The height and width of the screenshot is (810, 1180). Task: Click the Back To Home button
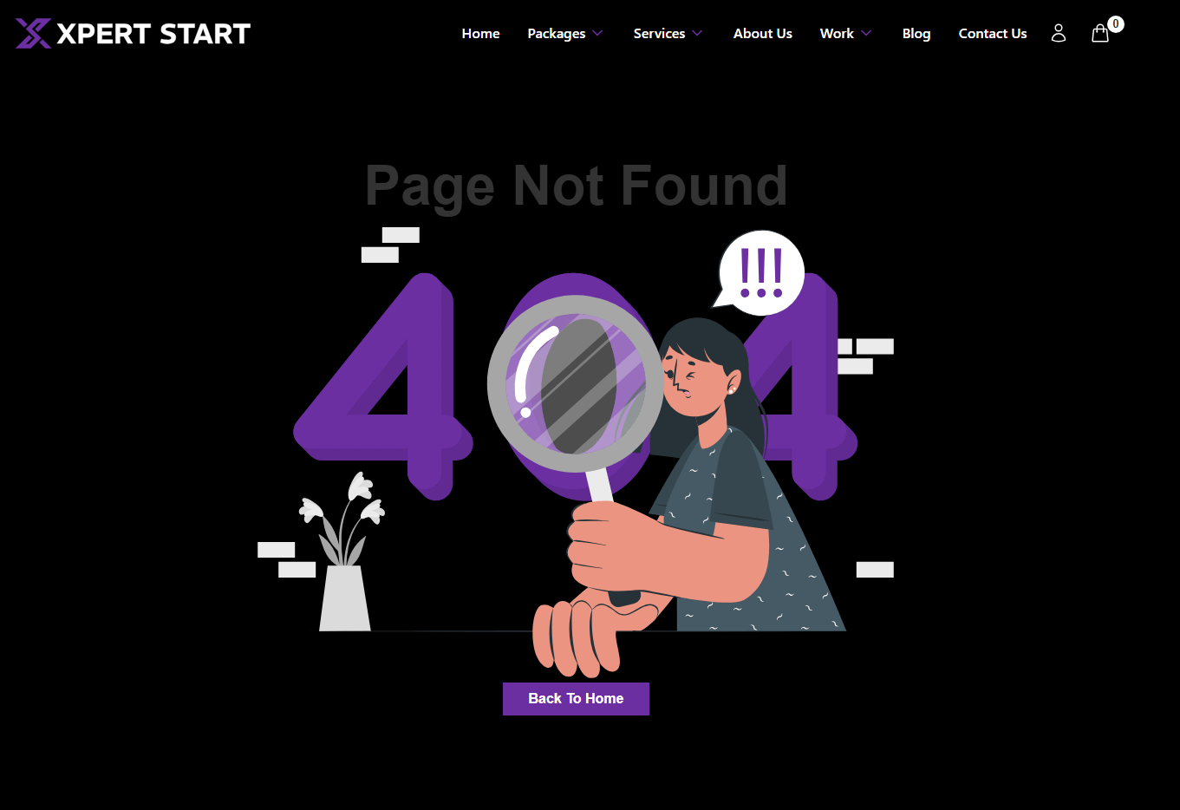coord(576,699)
